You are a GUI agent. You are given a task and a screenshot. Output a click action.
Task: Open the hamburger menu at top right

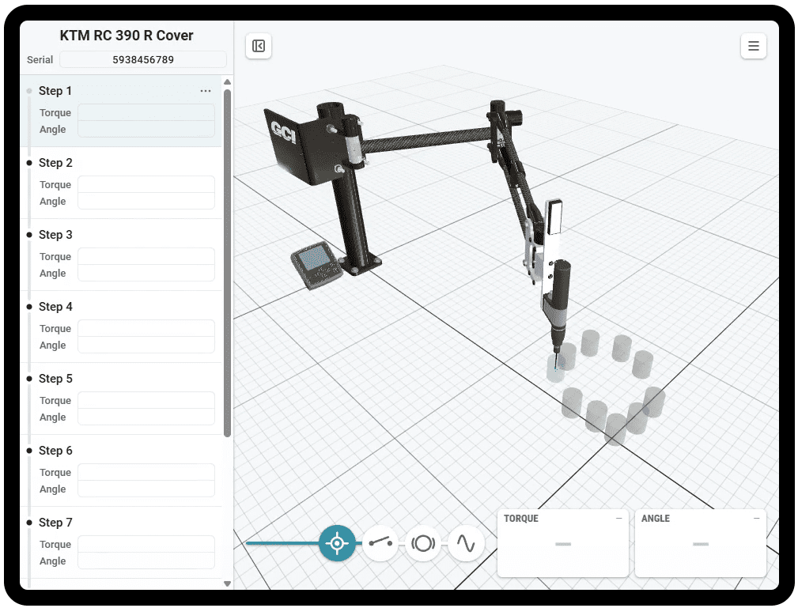click(753, 46)
